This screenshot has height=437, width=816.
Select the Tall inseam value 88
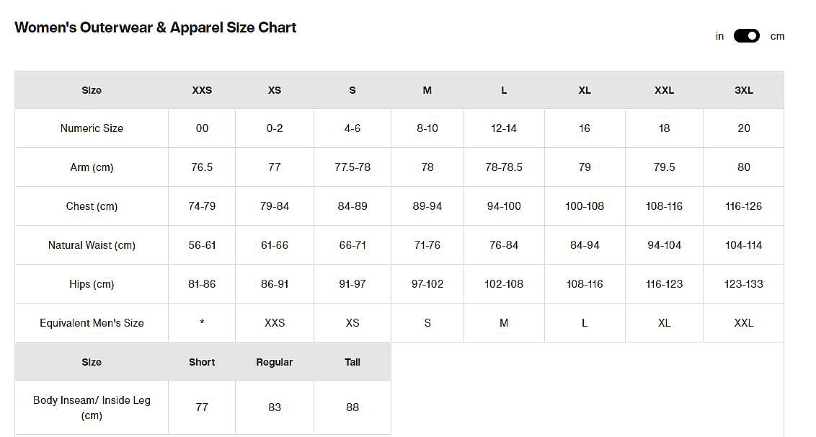click(352, 407)
